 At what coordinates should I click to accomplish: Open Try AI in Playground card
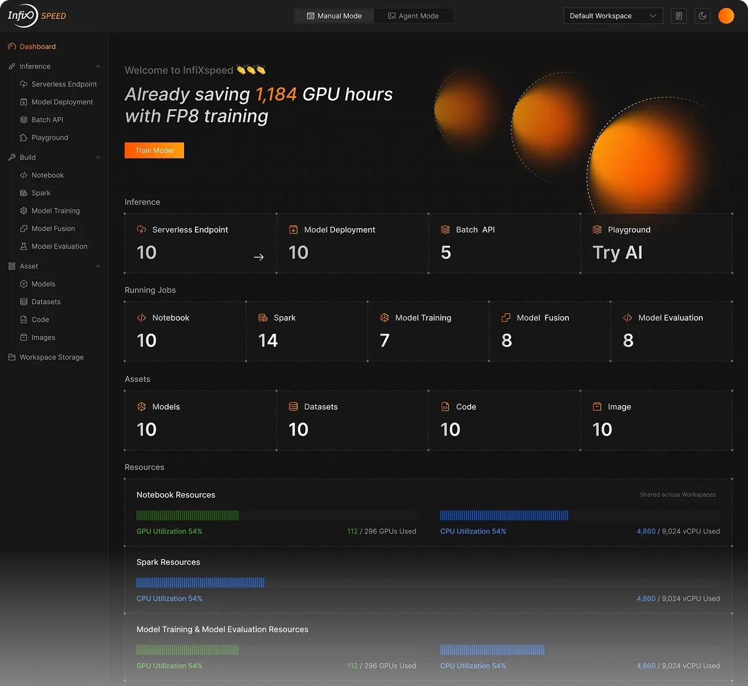[618, 253]
